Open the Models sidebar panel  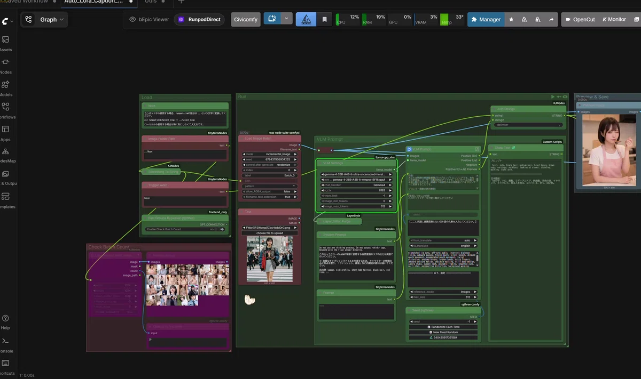coord(5,88)
